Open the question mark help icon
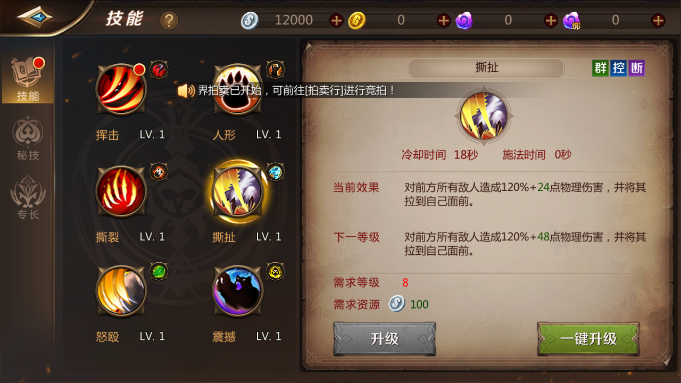The width and height of the screenshot is (681, 383). [169, 21]
